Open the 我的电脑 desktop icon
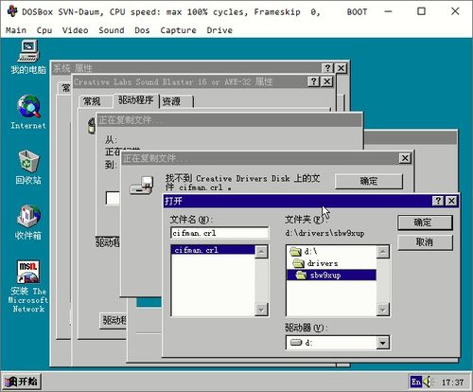The image size is (473, 392). pyautogui.click(x=28, y=57)
